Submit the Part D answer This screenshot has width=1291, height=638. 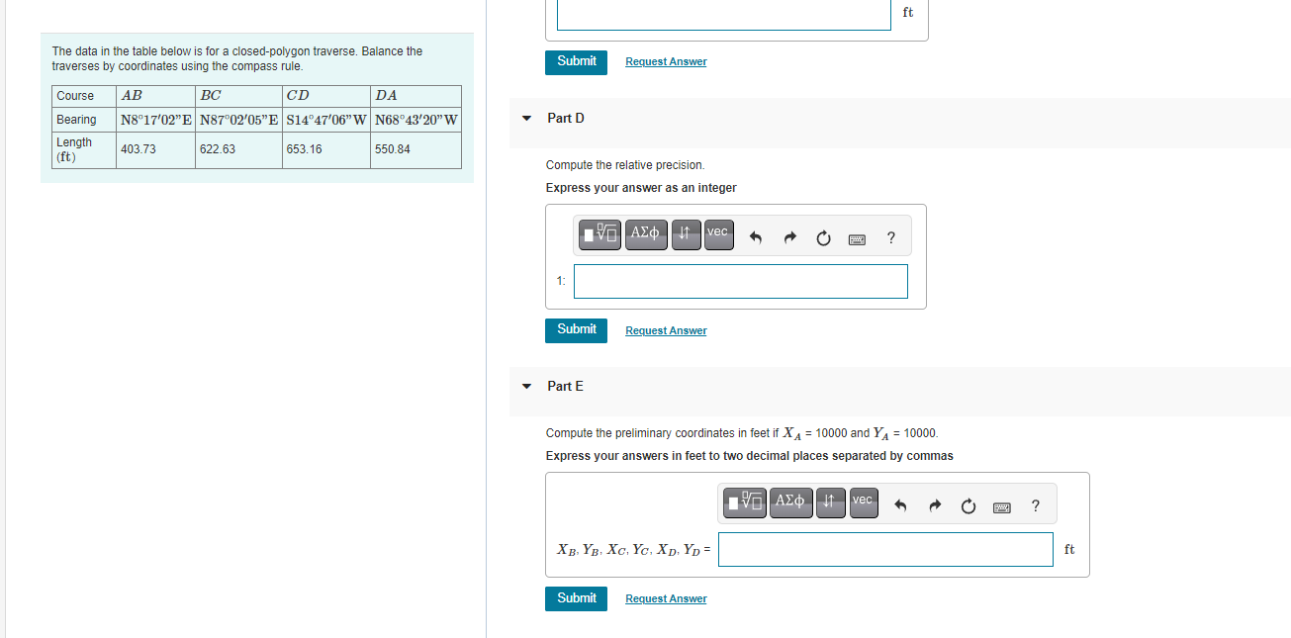576,330
